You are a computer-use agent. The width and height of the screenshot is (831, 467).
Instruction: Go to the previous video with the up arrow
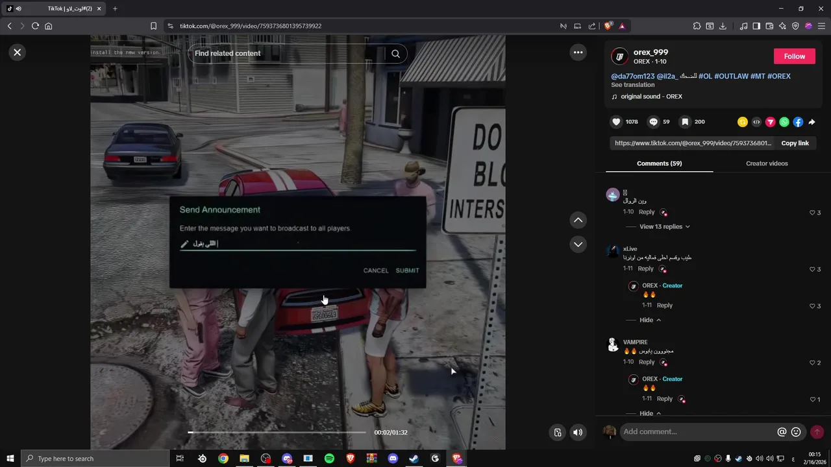578,221
